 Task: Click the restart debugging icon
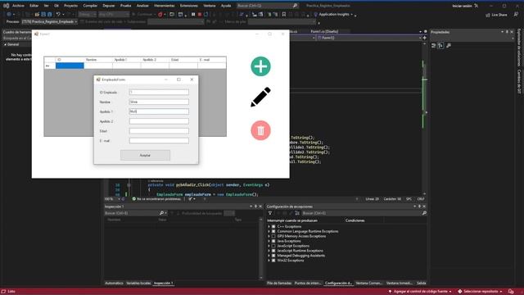point(206,15)
